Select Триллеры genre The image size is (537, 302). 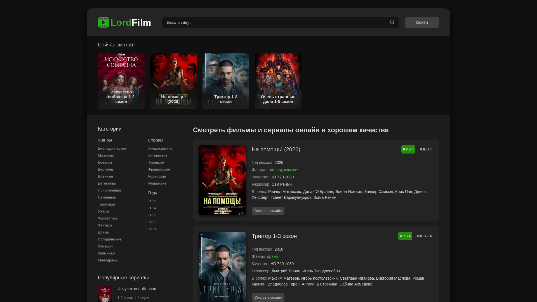(106, 204)
